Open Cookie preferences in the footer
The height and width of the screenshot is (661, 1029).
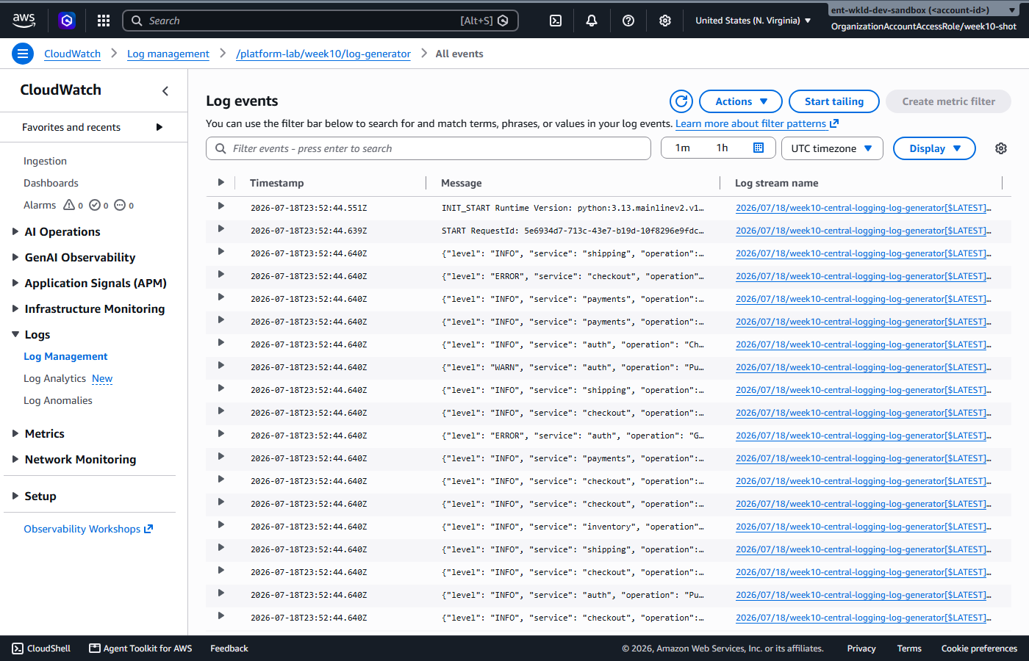(x=979, y=649)
